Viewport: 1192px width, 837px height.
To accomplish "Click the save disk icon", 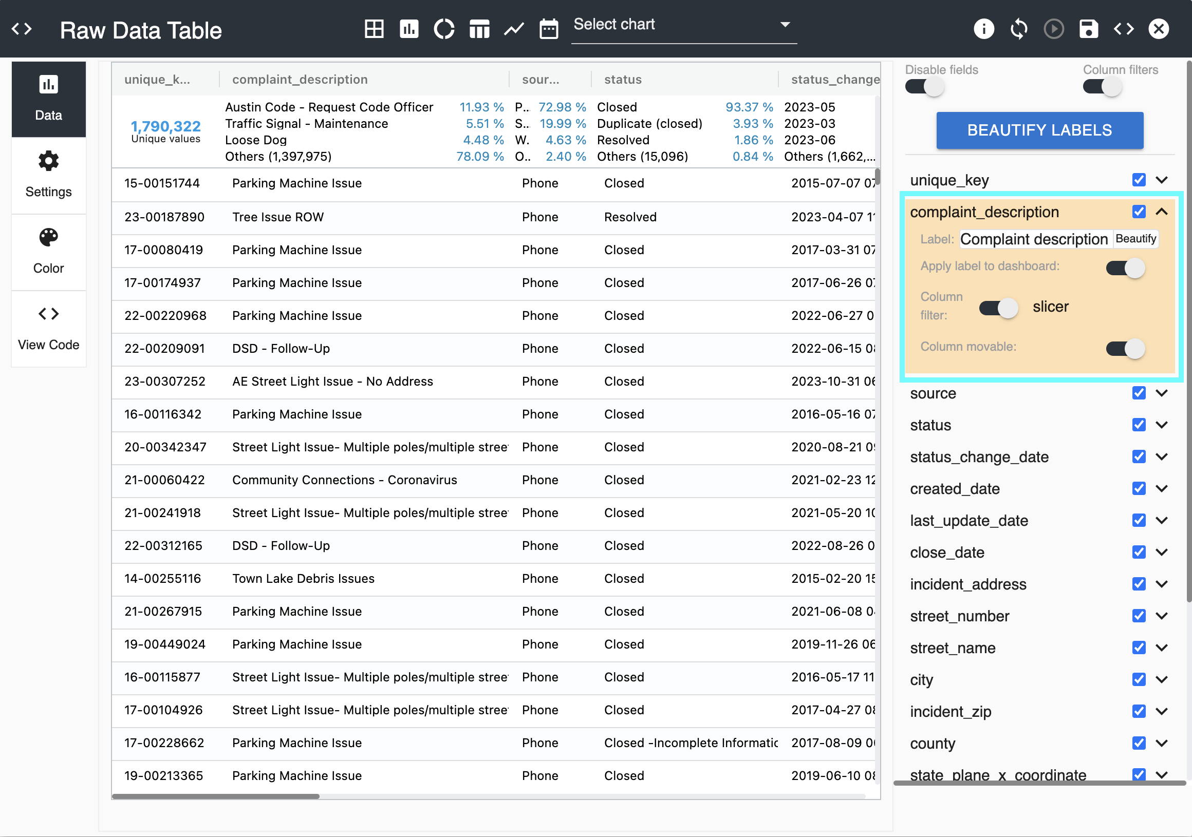I will (1088, 29).
